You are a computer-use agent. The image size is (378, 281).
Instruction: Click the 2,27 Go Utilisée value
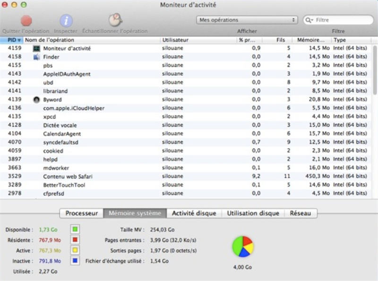(x=48, y=272)
